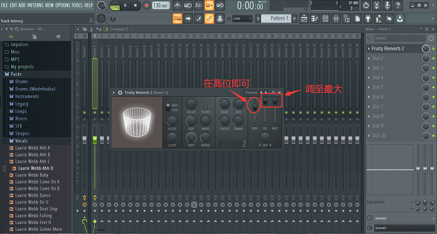Click the loop recording icon

coord(220,5)
